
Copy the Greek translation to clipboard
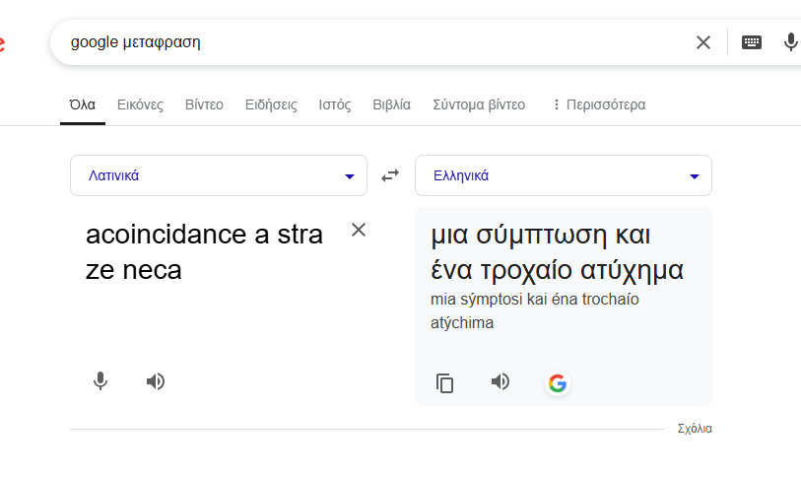coord(445,383)
